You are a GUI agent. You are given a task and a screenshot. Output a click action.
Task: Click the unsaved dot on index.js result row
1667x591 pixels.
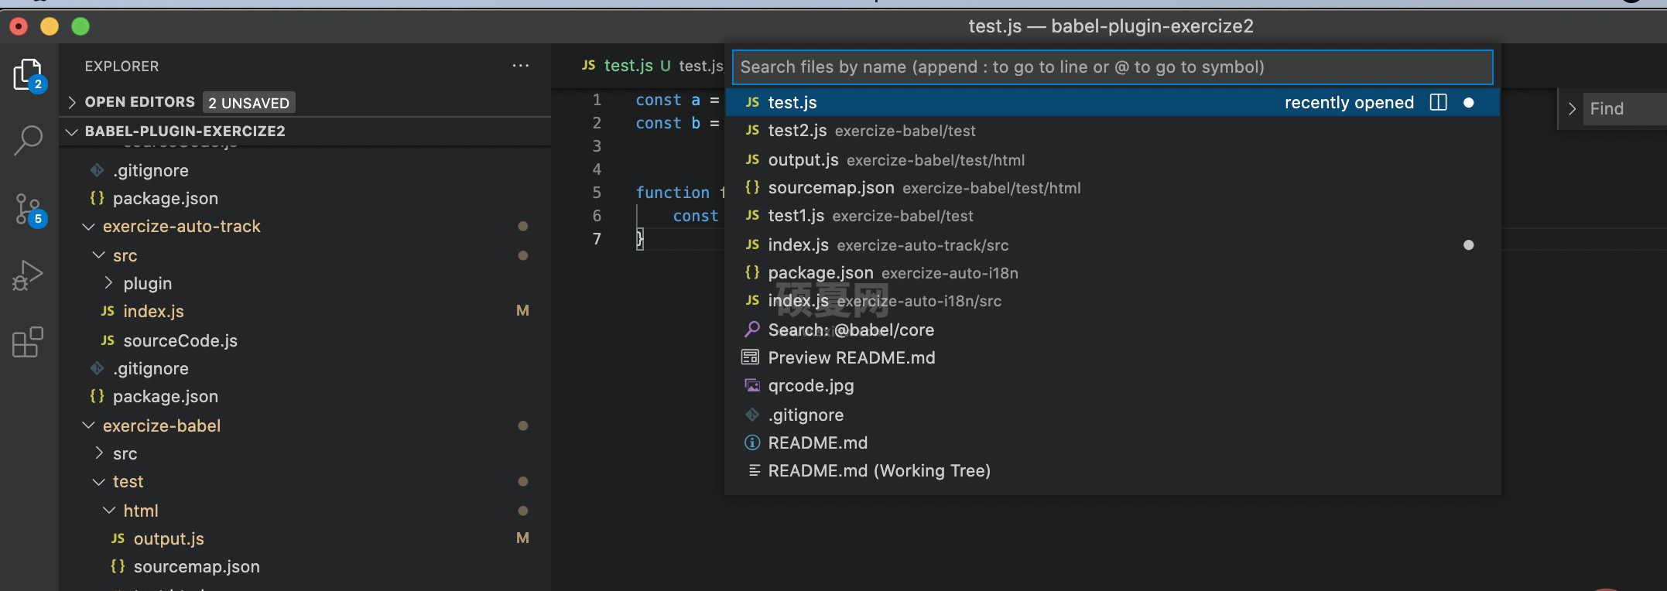tap(1469, 245)
